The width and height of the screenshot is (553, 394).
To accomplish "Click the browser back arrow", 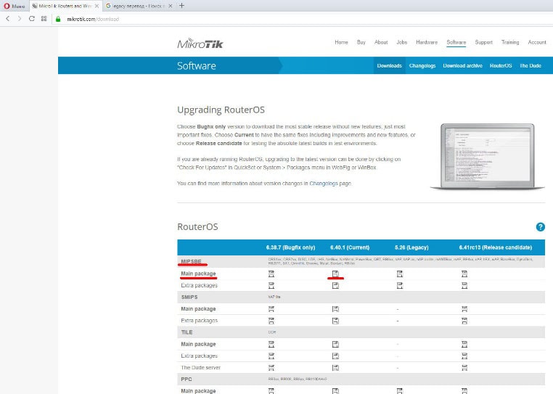I will click(8, 19).
